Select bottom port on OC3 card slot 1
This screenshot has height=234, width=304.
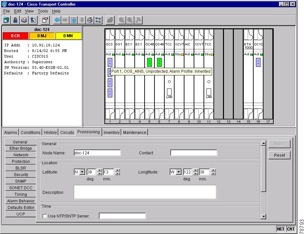(110, 93)
